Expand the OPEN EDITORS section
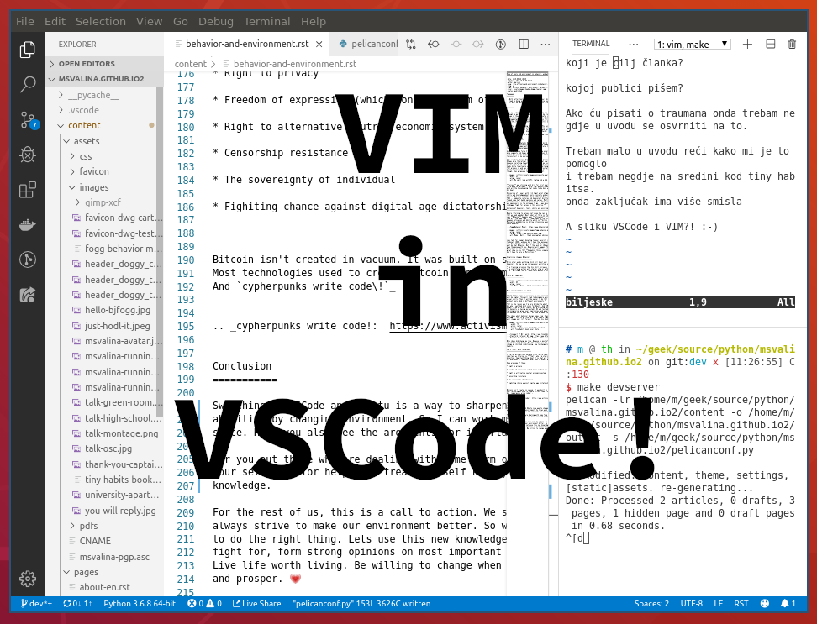The width and height of the screenshot is (817, 624). click(x=104, y=64)
